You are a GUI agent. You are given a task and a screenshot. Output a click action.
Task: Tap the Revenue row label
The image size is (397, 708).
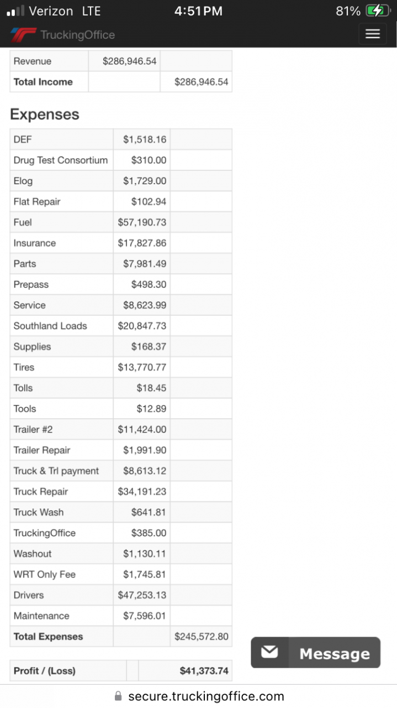pyautogui.click(x=33, y=61)
